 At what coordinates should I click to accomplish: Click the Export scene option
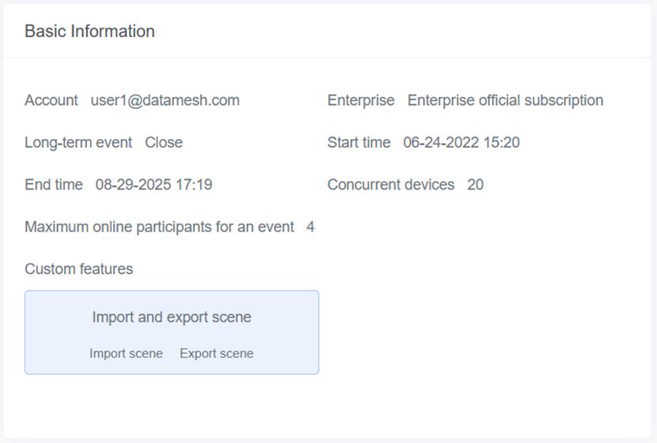pyautogui.click(x=217, y=354)
